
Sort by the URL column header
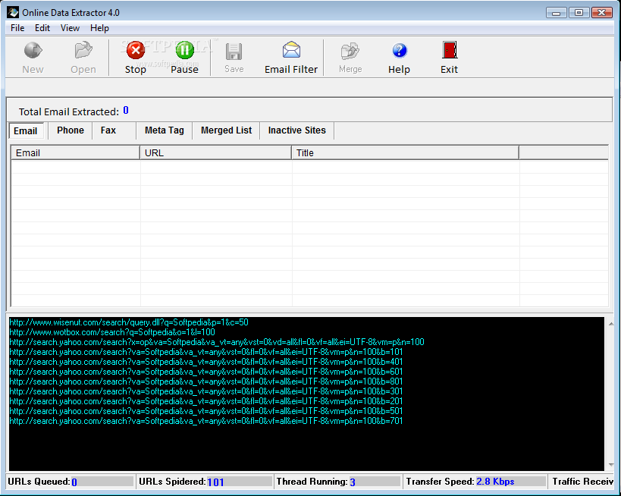[x=215, y=153]
